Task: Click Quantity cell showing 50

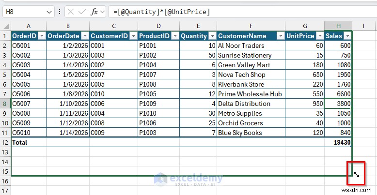Action: (198, 55)
